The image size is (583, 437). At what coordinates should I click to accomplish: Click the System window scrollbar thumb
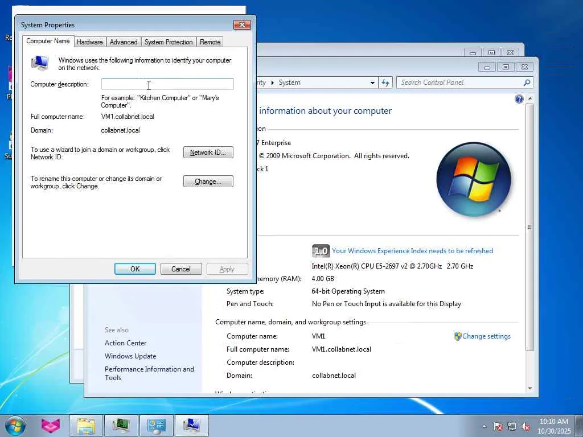[530, 226]
